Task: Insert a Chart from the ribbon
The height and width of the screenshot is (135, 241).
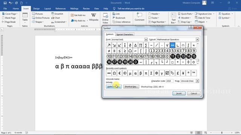Action: (x=56, y=18)
